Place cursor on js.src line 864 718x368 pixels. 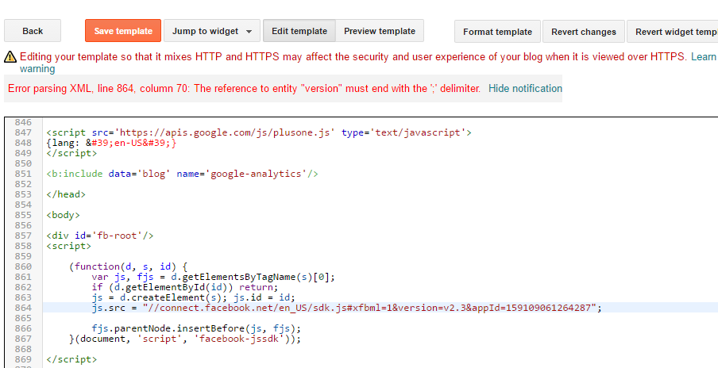click(x=346, y=308)
